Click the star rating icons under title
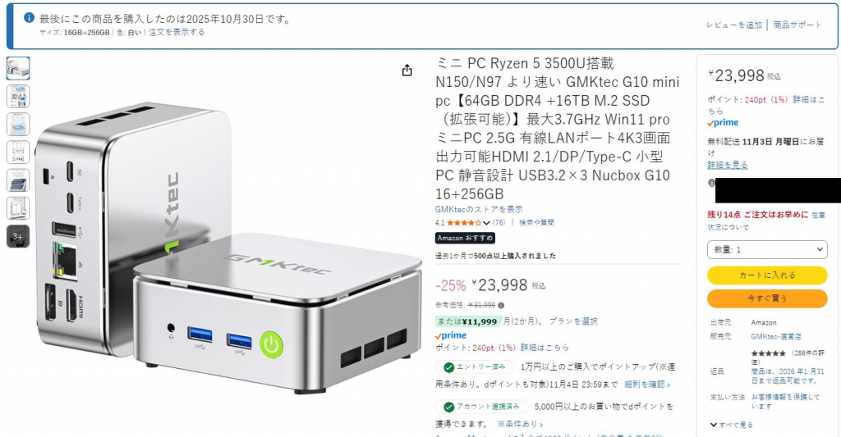Viewport: 841px width, 437px height. click(x=464, y=223)
